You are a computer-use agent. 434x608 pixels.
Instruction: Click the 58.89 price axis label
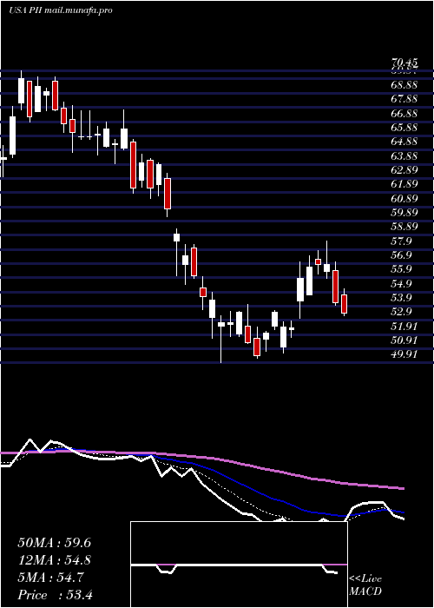click(404, 227)
